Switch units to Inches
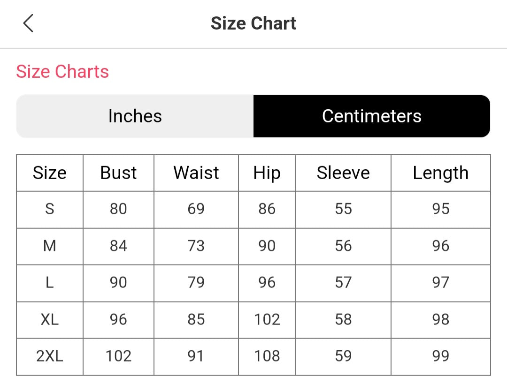Viewport: 507px width, 377px height. tap(135, 116)
